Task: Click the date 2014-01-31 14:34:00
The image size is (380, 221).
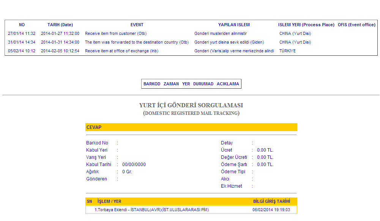Action: click(60, 42)
